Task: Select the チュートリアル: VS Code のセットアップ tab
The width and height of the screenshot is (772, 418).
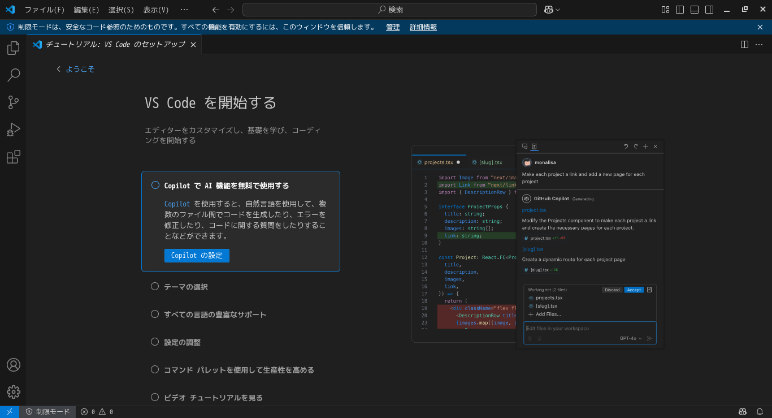Action: pos(115,44)
